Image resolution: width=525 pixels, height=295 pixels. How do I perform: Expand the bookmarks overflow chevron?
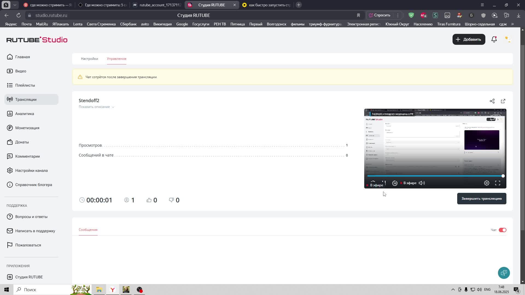pyautogui.click(x=512, y=24)
